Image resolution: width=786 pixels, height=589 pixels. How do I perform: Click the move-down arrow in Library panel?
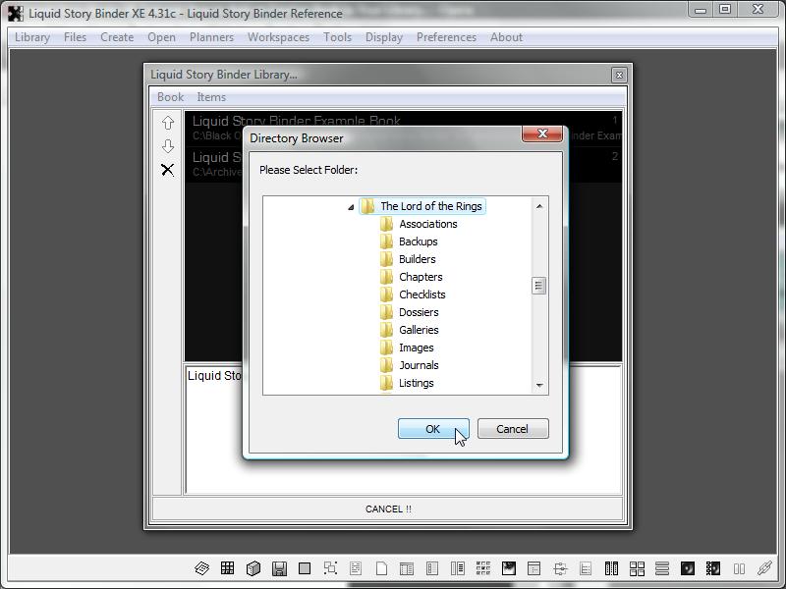[168, 146]
